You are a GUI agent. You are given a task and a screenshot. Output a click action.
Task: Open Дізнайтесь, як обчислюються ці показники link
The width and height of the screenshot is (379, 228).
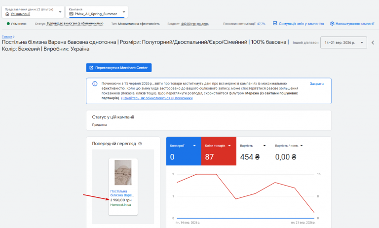[x=156, y=98]
